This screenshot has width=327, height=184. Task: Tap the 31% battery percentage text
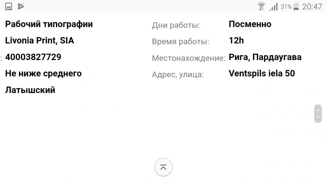286,7
